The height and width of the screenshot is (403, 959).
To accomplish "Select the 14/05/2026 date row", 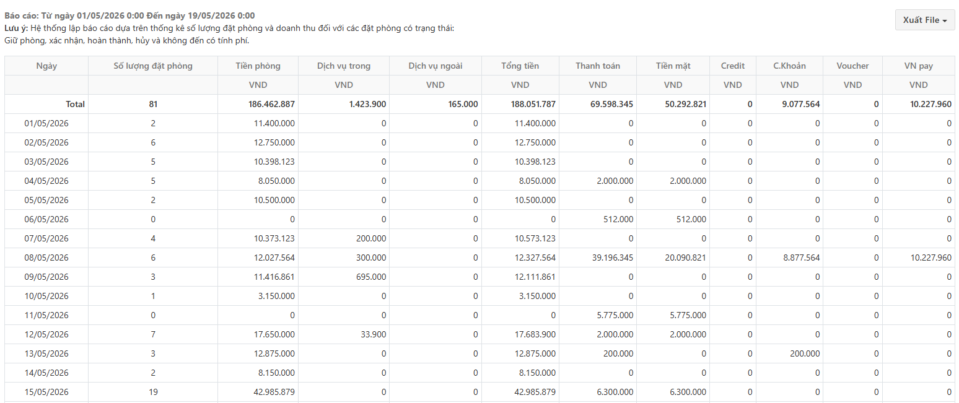I will tap(479, 373).
